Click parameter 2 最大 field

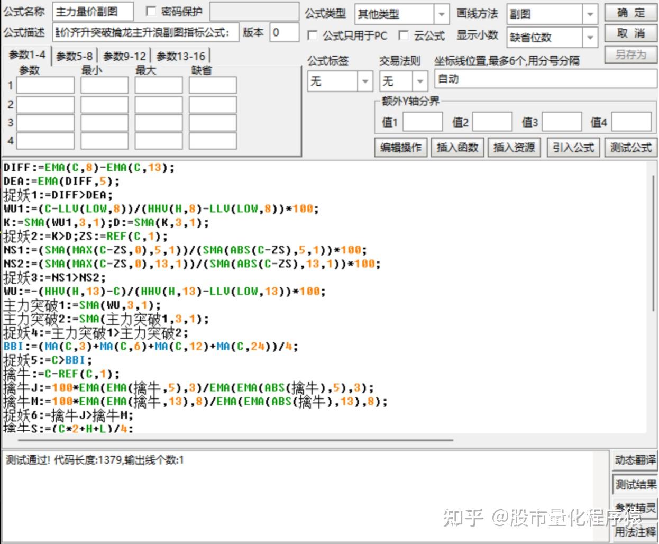point(159,104)
